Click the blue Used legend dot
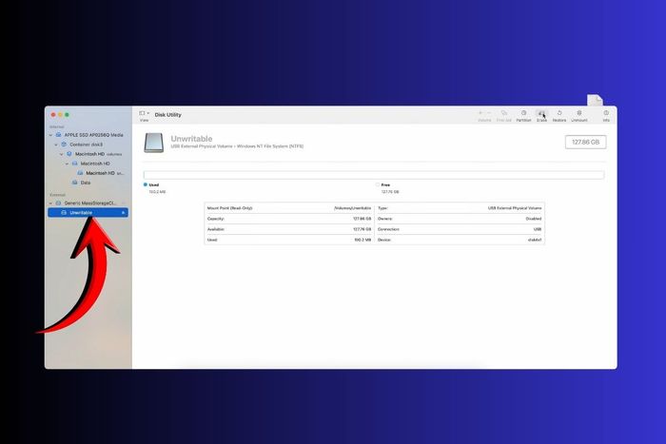This screenshot has height=444, width=666. [x=146, y=184]
